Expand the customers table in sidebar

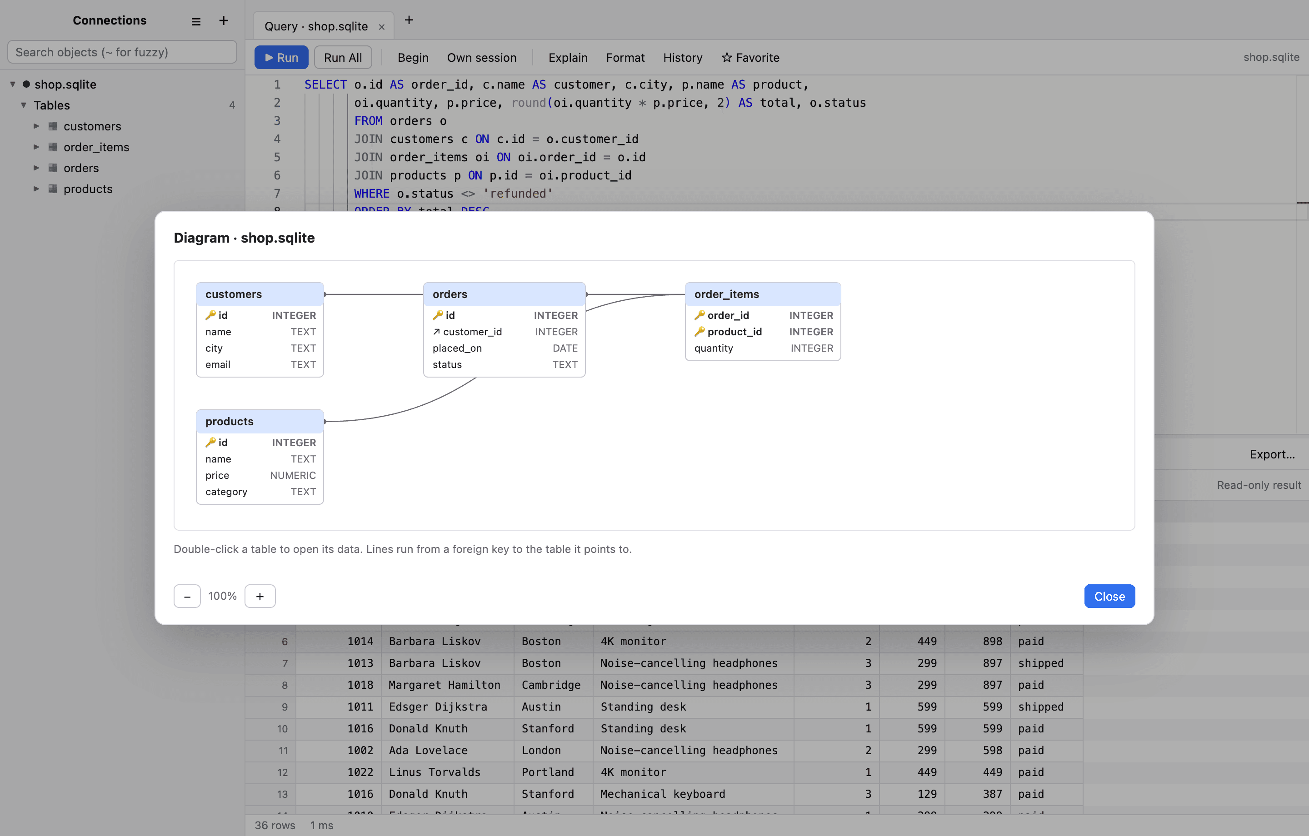(x=36, y=126)
